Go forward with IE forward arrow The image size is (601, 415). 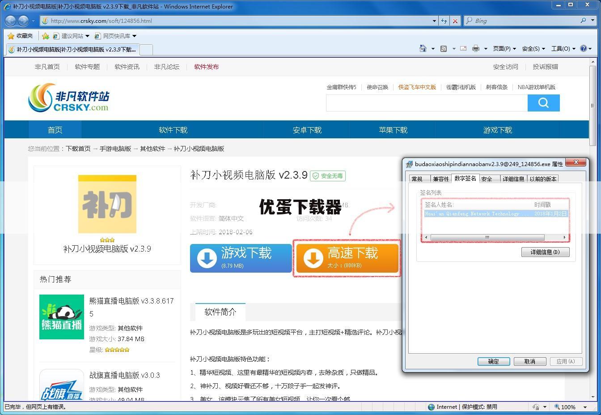pos(23,21)
